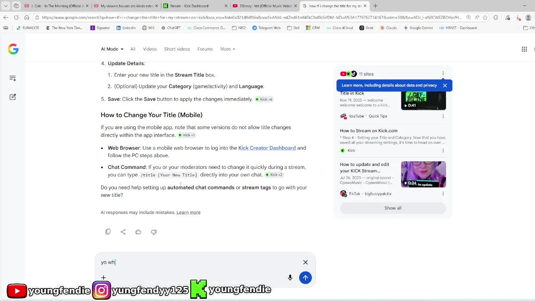Open the browser Workspaces icon

[16, 6]
